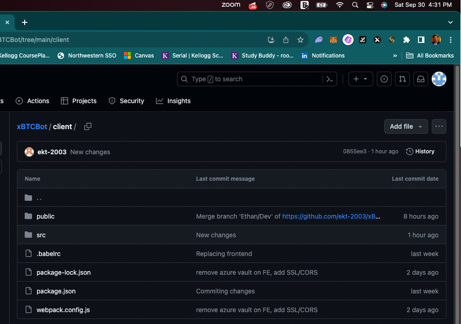Open the Replacing frontend commit message

click(x=224, y=254)
